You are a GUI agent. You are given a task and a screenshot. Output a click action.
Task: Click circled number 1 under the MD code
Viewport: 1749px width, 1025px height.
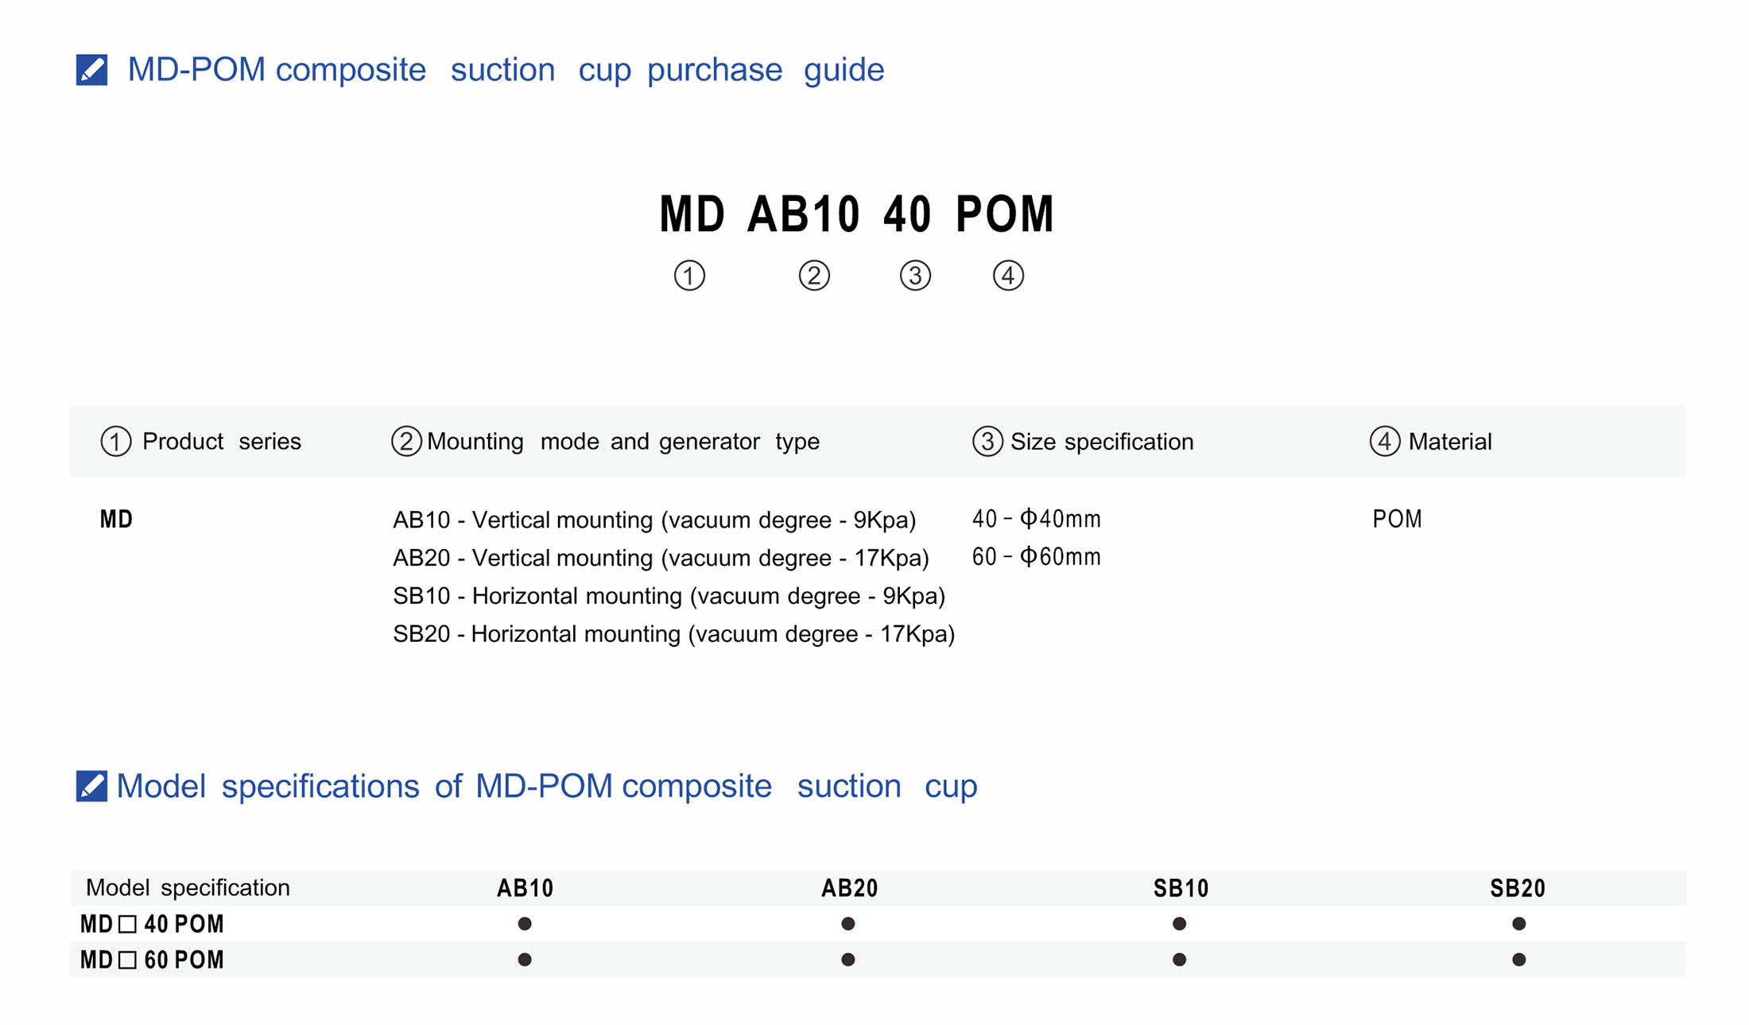coord(689,276)
